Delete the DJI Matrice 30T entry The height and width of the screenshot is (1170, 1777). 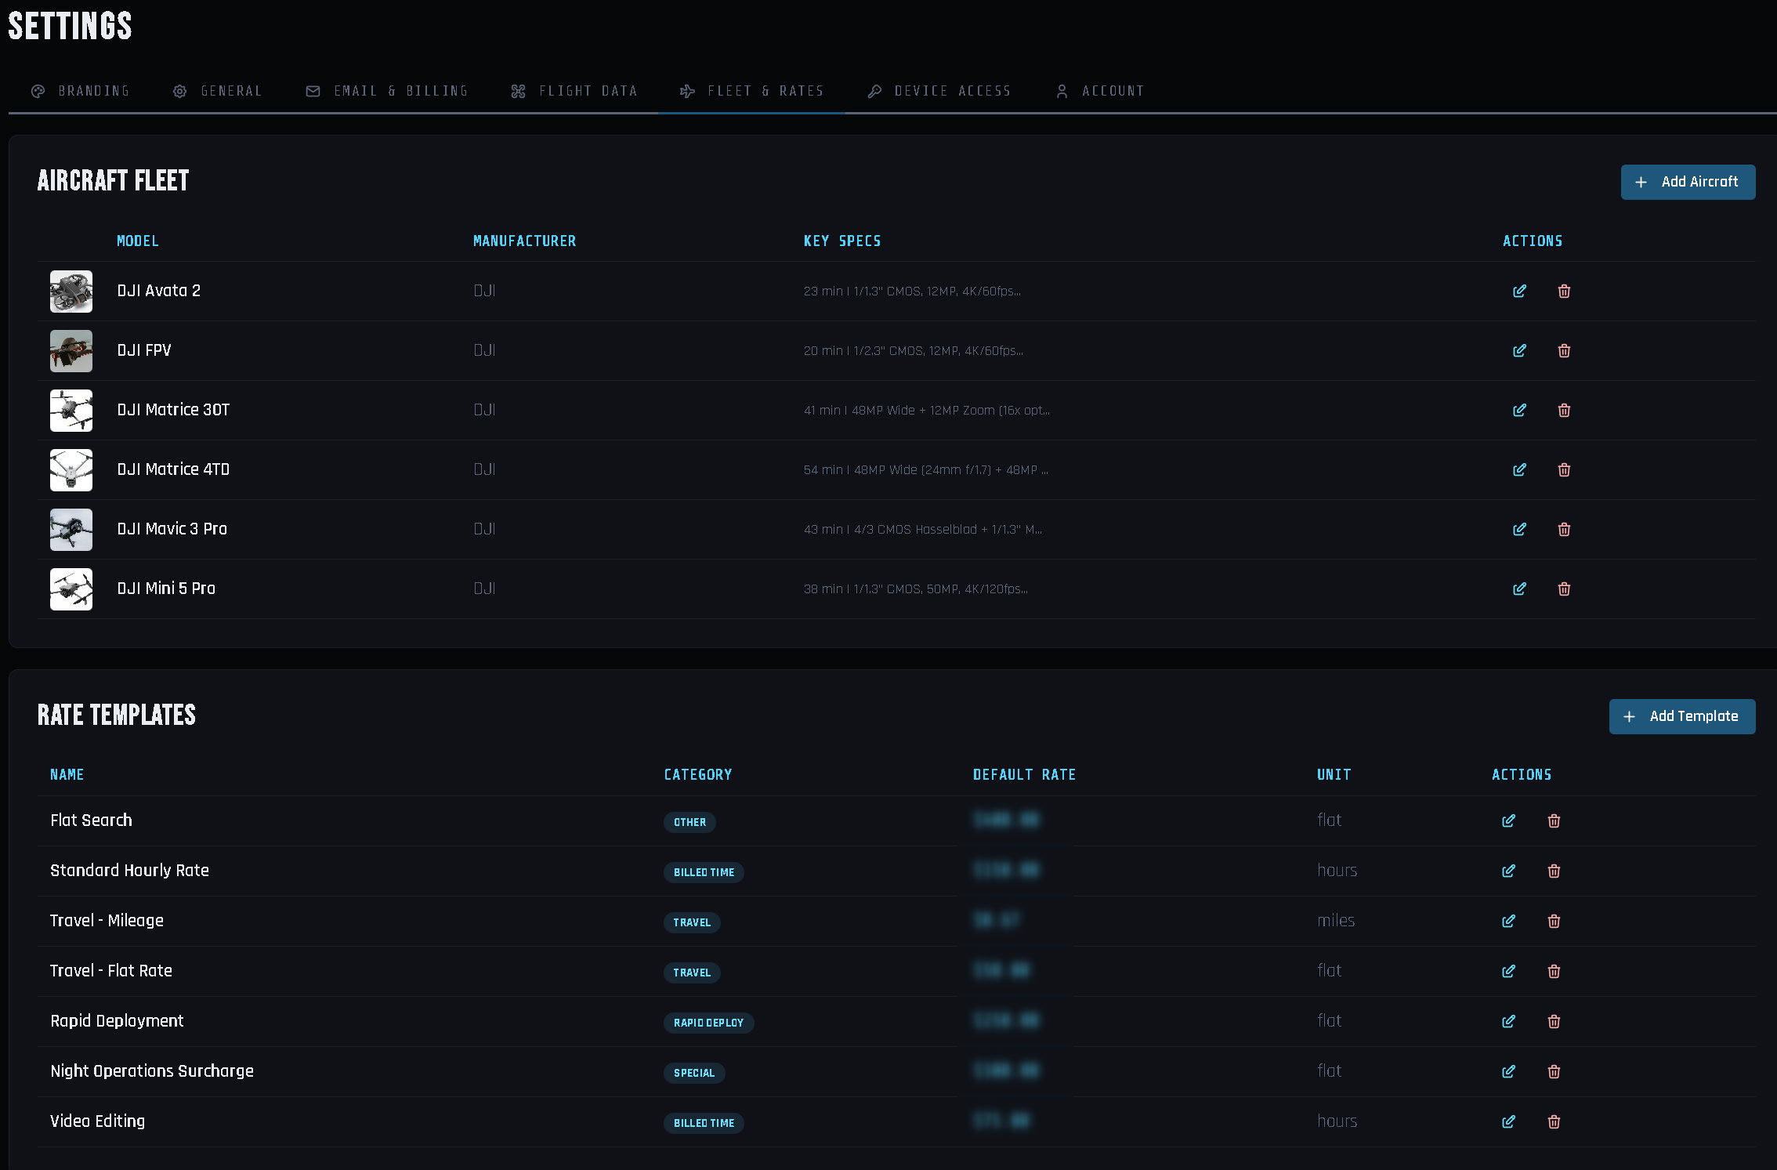(x=1564, y=410)
